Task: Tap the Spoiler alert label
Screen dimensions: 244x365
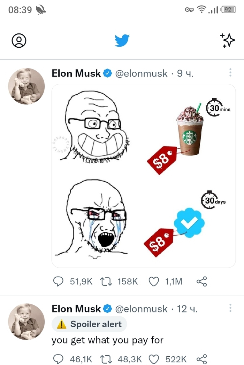Action: coord(90,324)
